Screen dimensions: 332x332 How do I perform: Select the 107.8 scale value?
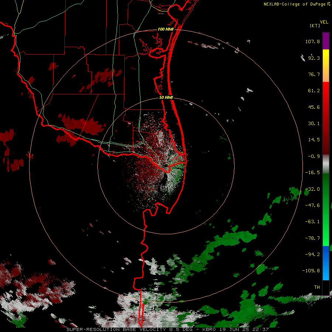[312, 41]
